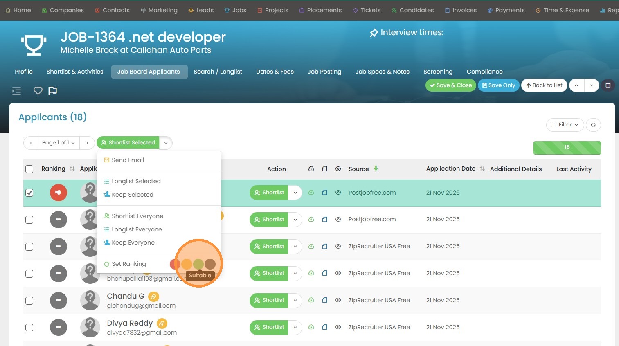Open the Screening tab
The height and width of the screenshot is (346, 619).
[438, 72]
